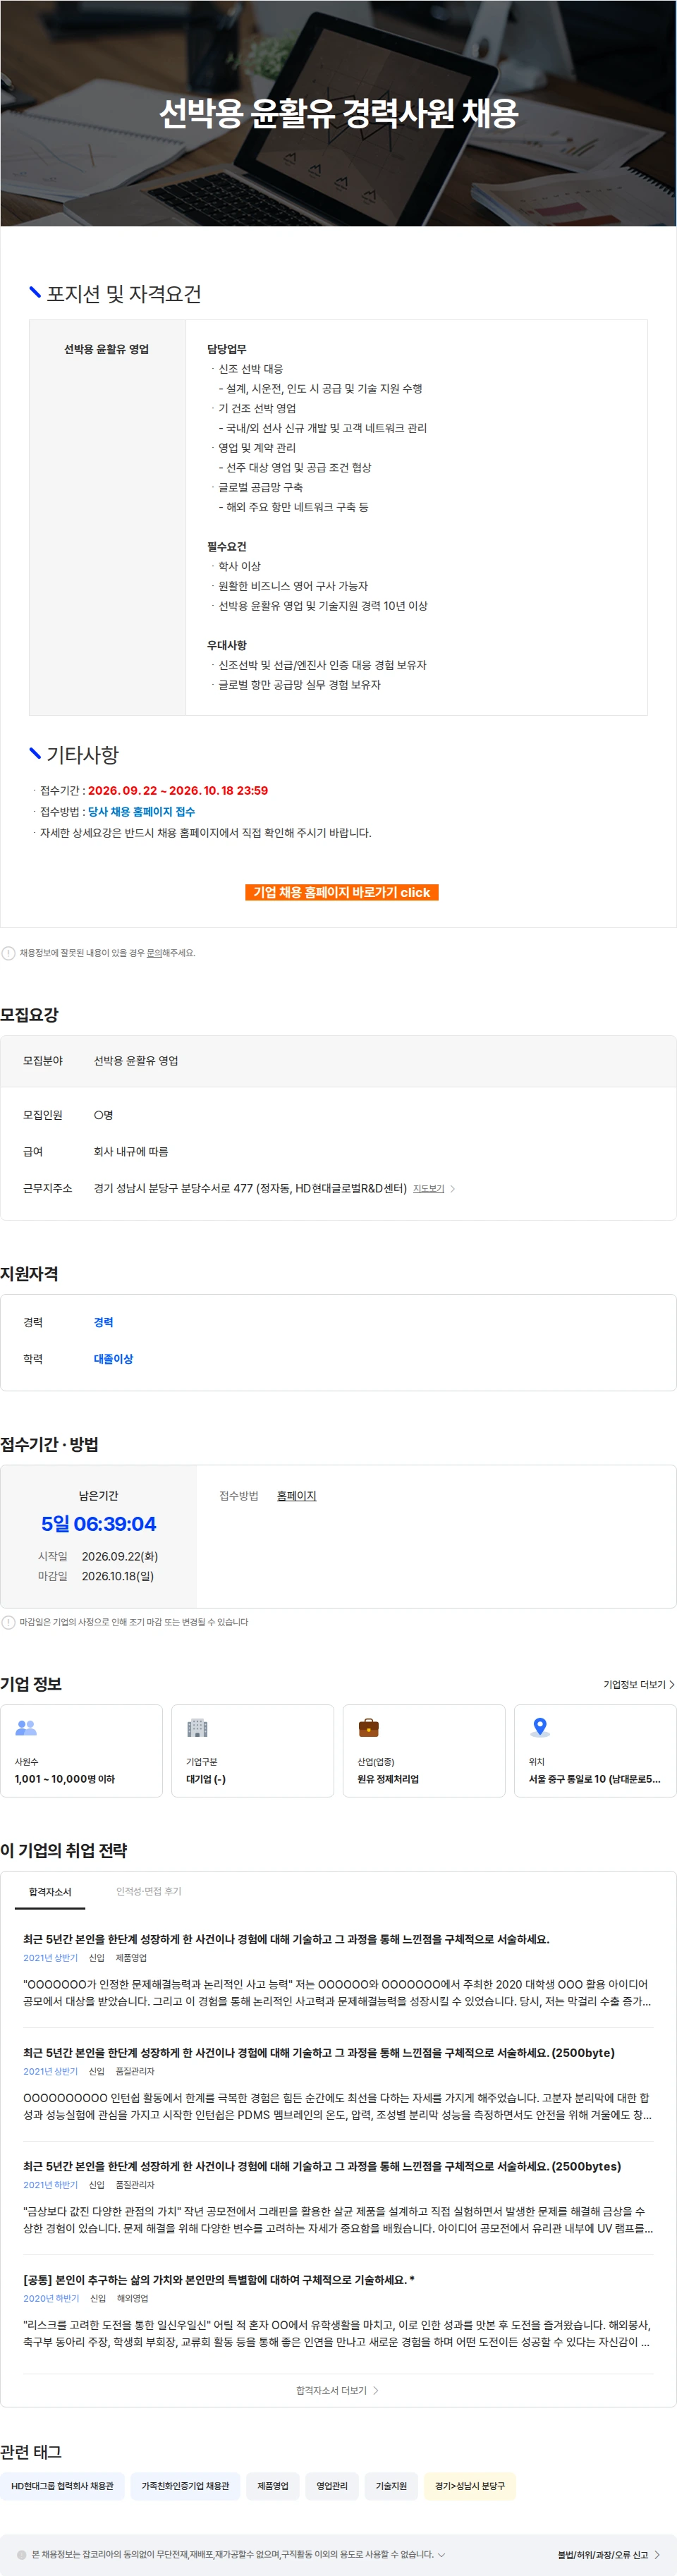Click the info icon beside 채용정보에 잘못된 내용
The width and height of the screenshot is (677, 2576).
click(x=8, y=953)
